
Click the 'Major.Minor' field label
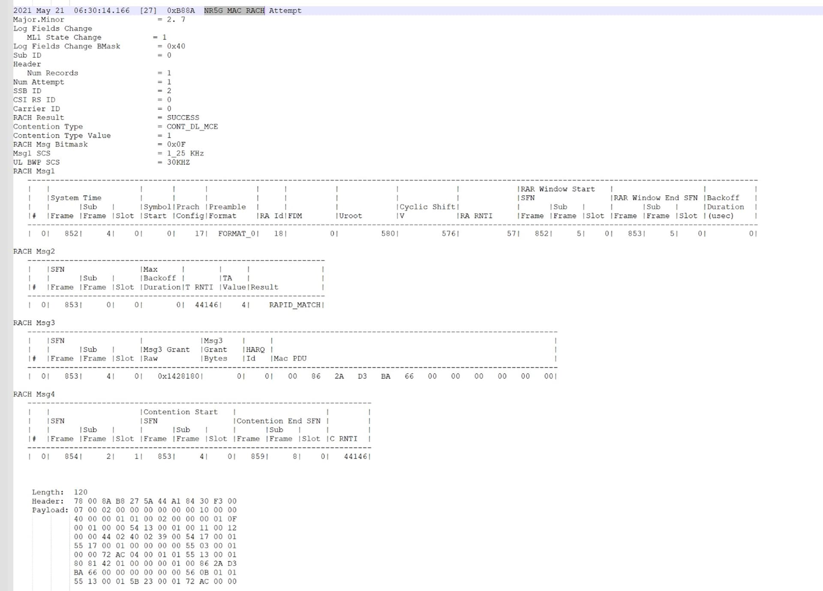point(39,20)
